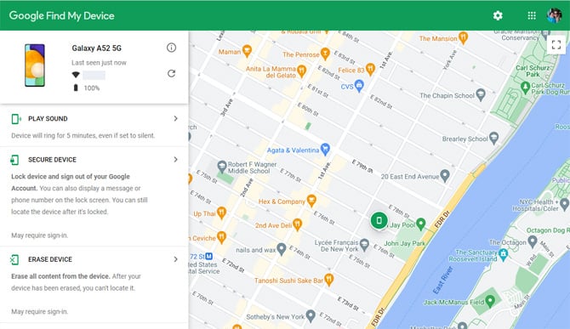570x329 pixels.
Task: Select The Sanctuary Roosevelt Island pin
Action: tap(503, 254)
